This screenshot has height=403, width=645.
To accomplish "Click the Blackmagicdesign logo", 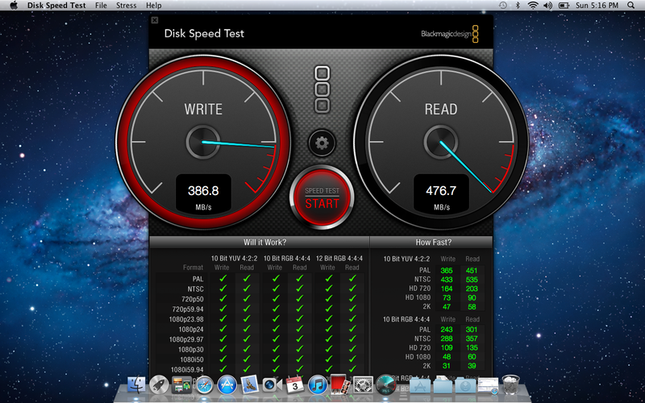I will coord(450,34).
